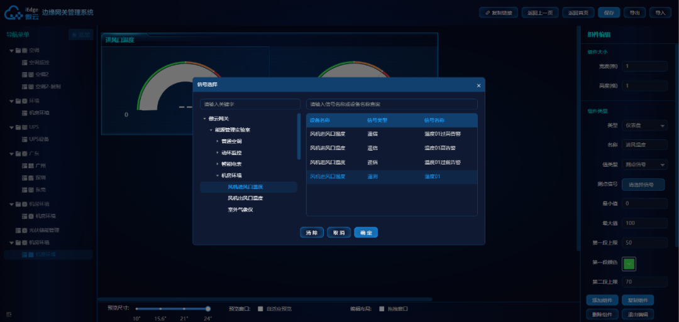
Task: Click 清除 in the signal dialog
Action: tap(312, 232)
